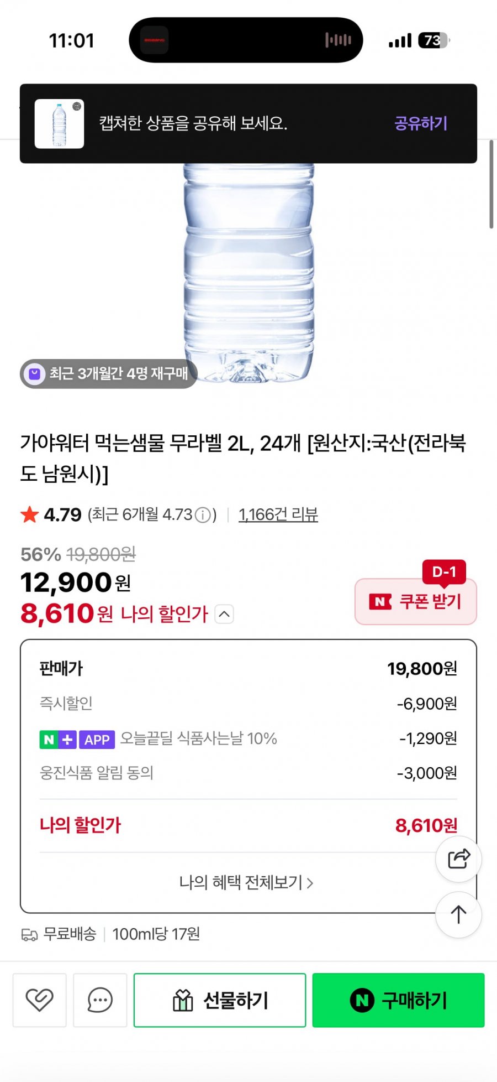Image resolution: width=497 pixels, height=1082 pixels.
Task: Tap the large water bottle product image
Action: pos(248,271)
